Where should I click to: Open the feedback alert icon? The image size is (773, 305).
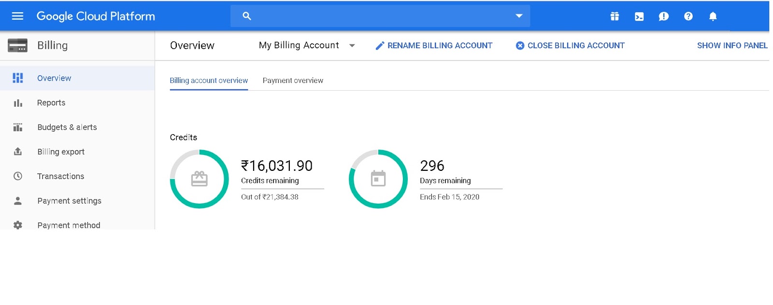(664, 16)
